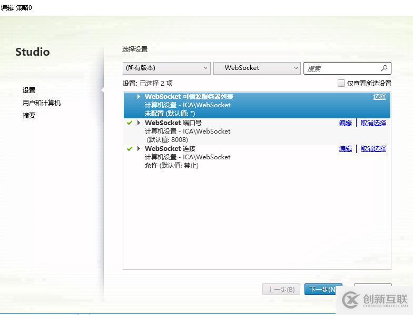Click 编辑 link for WebSocket 端口号

tap(346, 123)
